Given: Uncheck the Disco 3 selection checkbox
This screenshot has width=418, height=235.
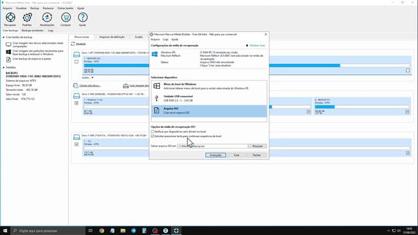Looking at the screenshot, I should tap(76, 144).
